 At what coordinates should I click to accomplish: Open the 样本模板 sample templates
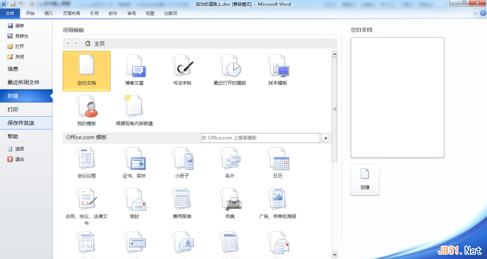278,70
